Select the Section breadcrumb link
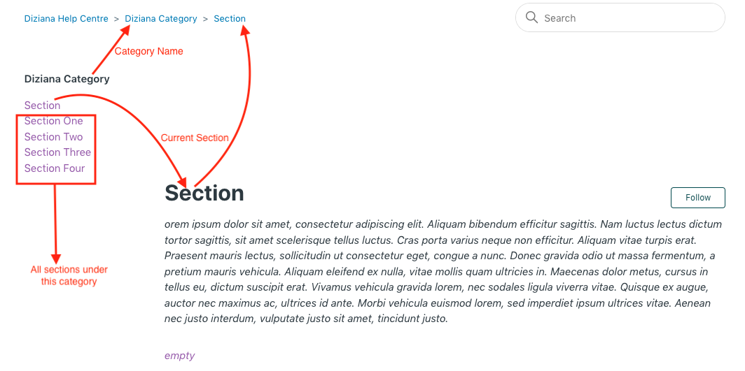 tap(230, 19)
